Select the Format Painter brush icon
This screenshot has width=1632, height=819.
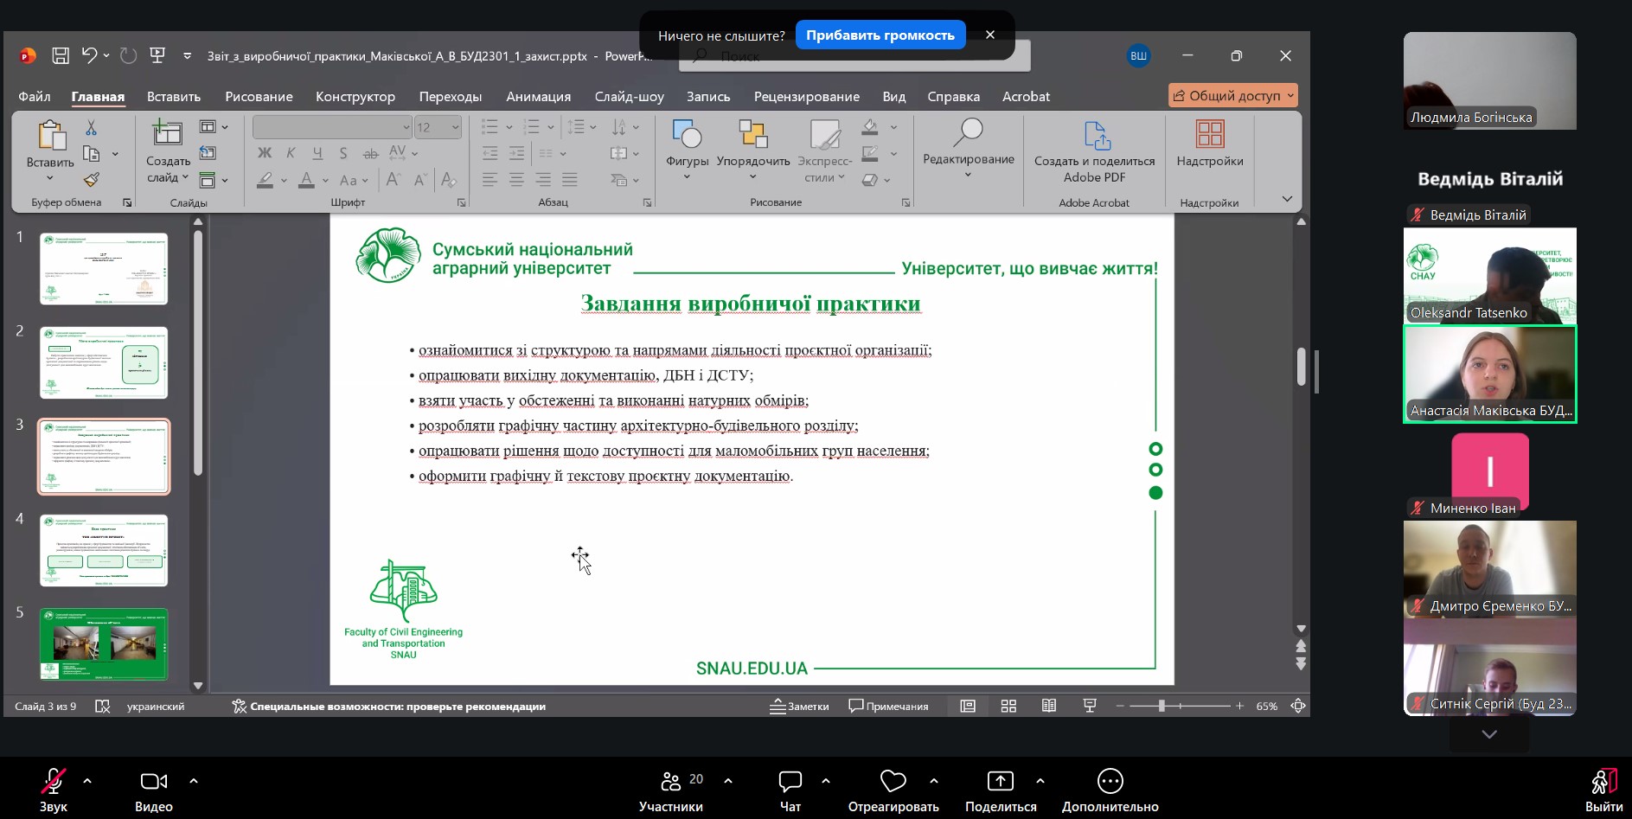91,180
